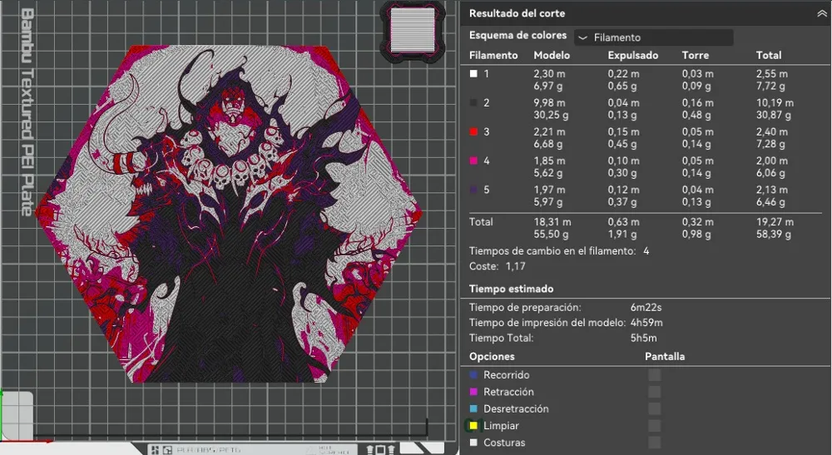Click the blue Recorrido color marker
Screen dimensions: 832x455
pyautogui.click(x=473, y=375)
